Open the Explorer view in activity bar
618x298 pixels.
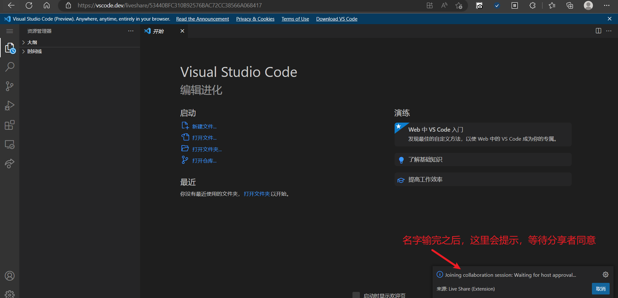(10, 48)
